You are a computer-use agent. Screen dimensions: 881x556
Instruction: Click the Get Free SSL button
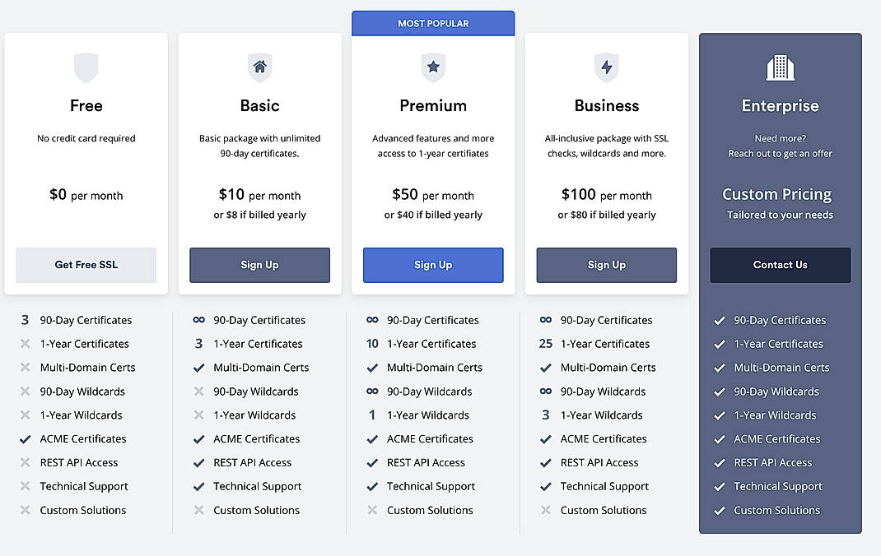point(86,265)
